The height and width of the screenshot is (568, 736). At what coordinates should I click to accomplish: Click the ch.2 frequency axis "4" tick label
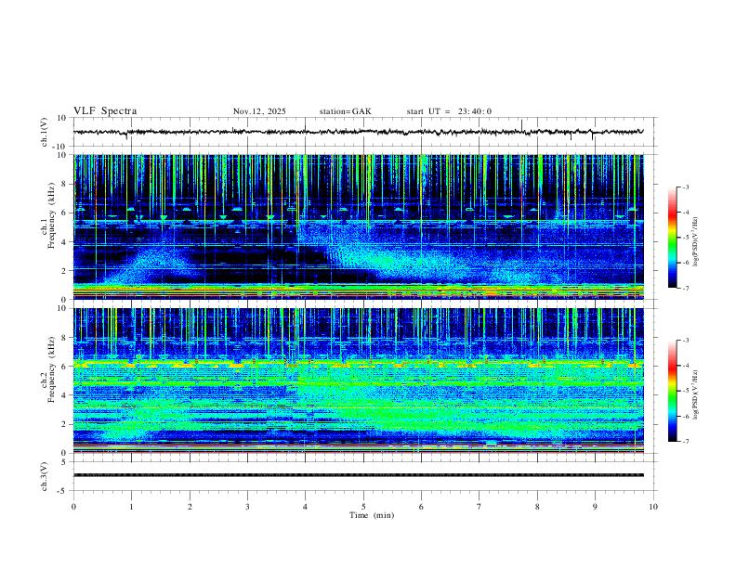(64, 395)
